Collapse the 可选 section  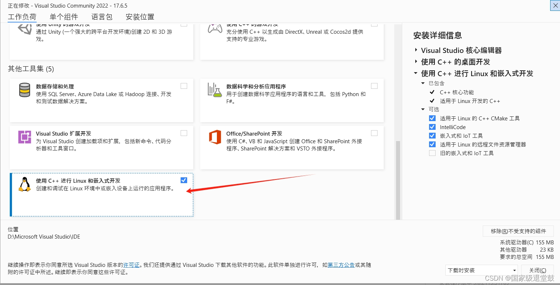[x=423, y=110]
